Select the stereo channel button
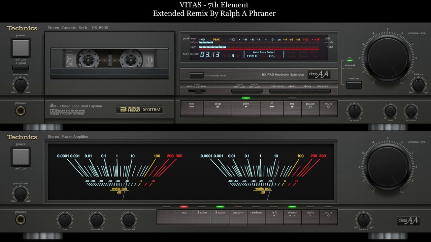This screenshot has width=431, height=242. (292, 217)
